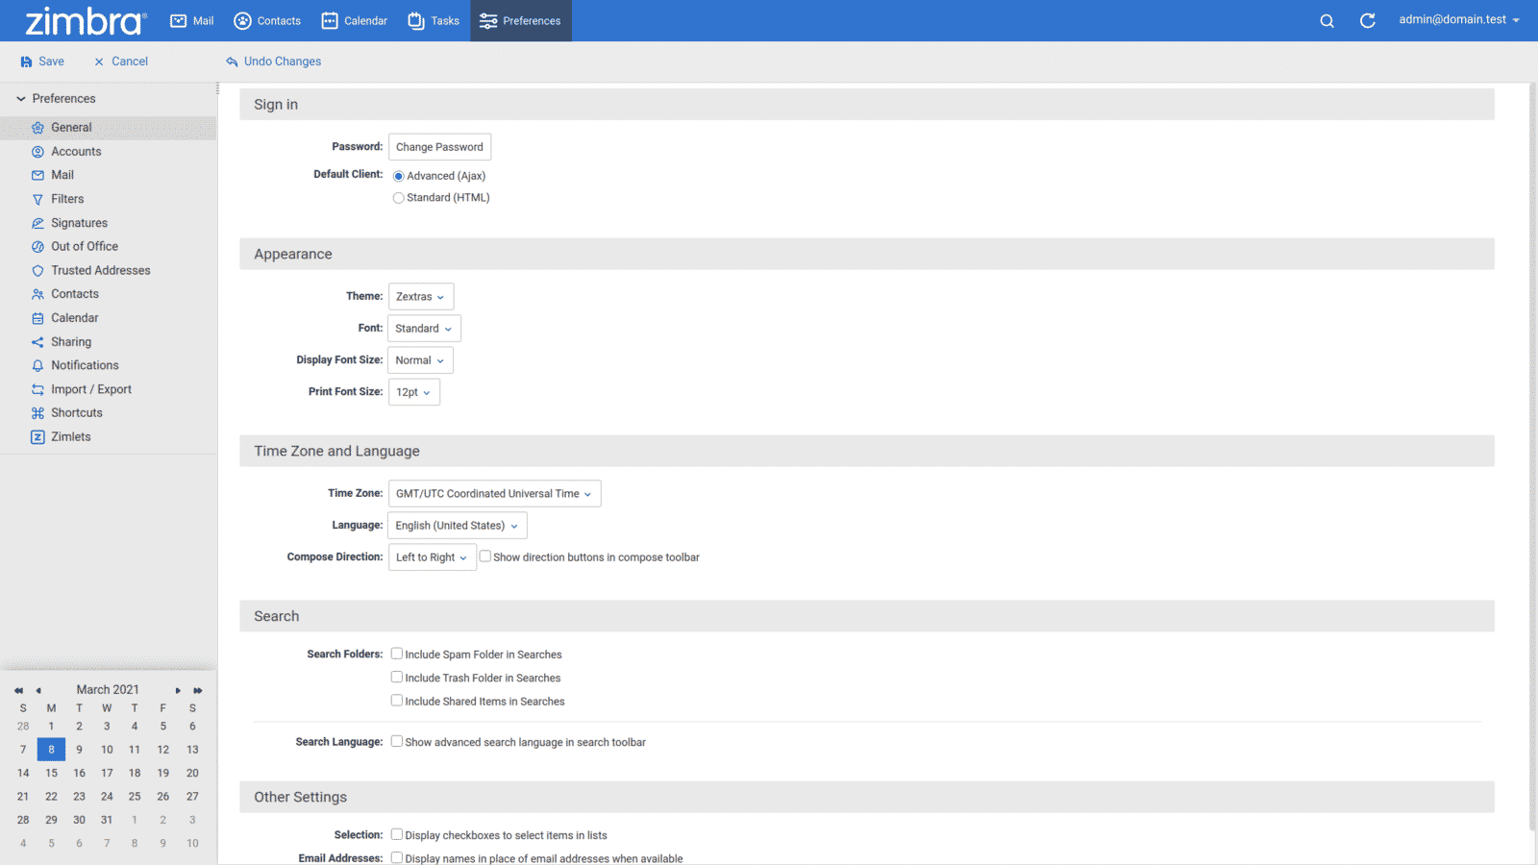This screenshot has height=865, width=1538.
Task: Select March 8 in the mini calendar
Action: pos(51,749)
